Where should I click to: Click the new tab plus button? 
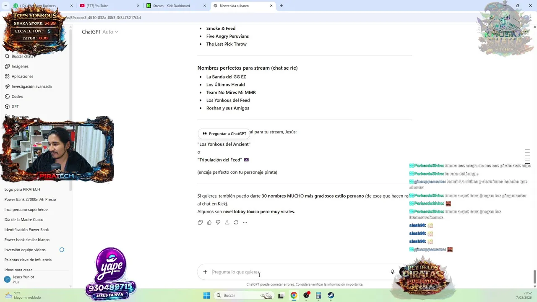(281, 6)
